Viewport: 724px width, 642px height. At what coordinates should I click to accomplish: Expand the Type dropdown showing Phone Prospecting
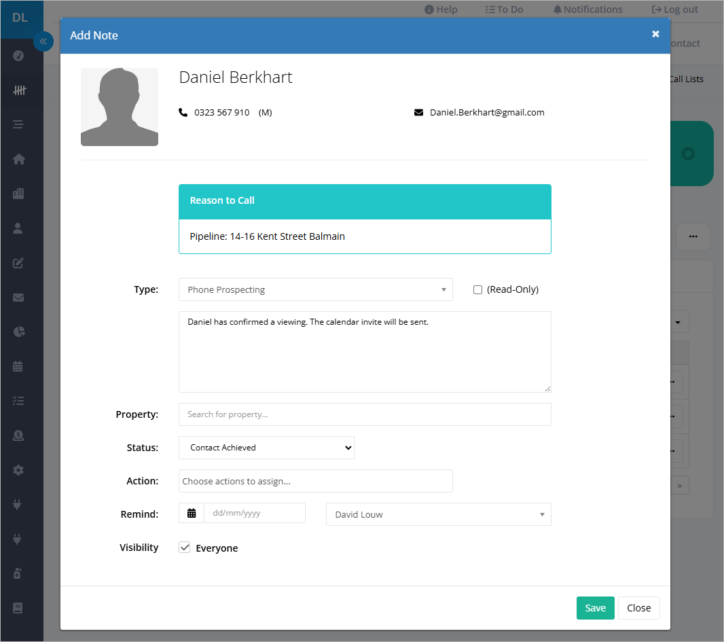click(315, 289)
